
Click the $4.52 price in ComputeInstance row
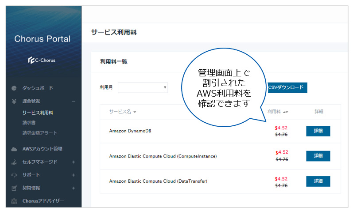(x=282, y=152)
